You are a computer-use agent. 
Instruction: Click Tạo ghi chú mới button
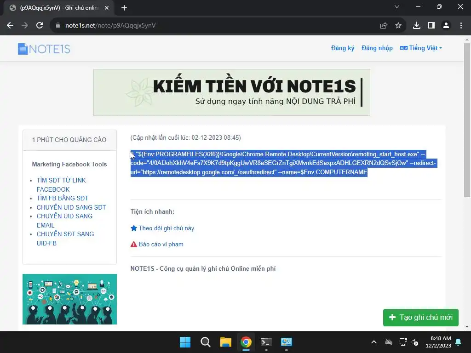421,317
